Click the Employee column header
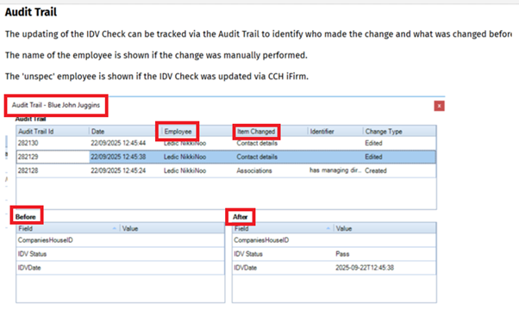519x316 pixels. pos(178,131)
